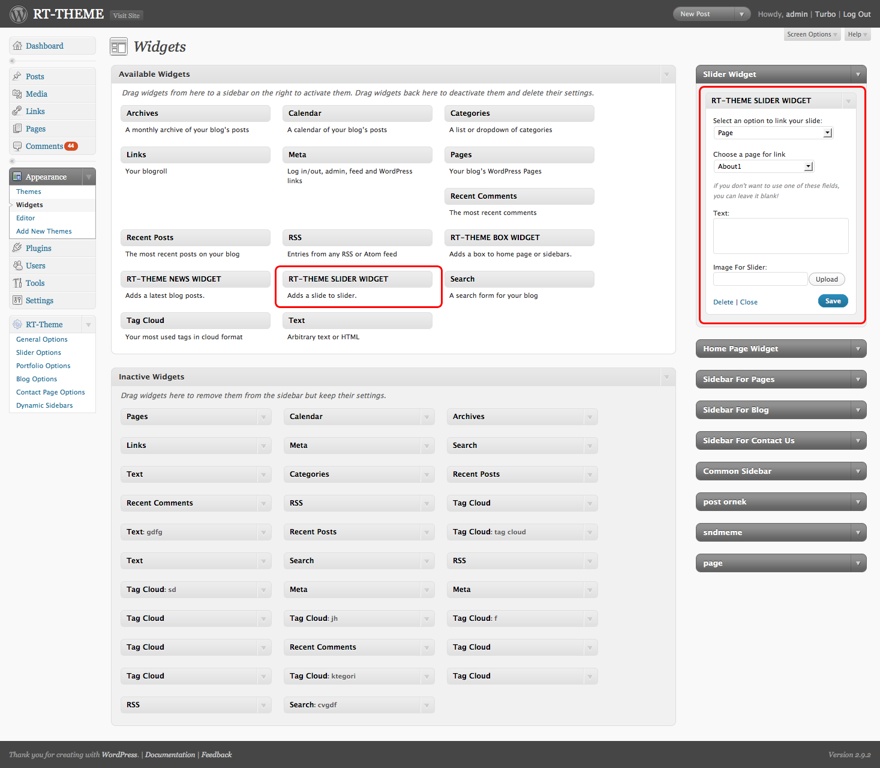This screenshot has width=880, height=768.
Task: Click the RT-Theme gear icon
Action: pyautogui.click(x=17, y=324)
